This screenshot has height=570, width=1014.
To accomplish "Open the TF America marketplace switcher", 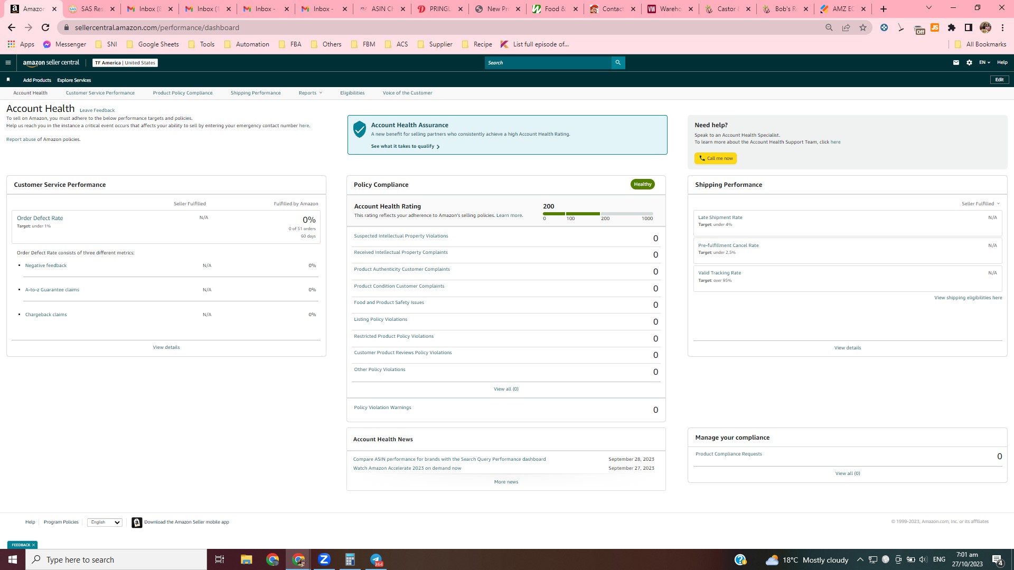I will [x=125, y=63].
